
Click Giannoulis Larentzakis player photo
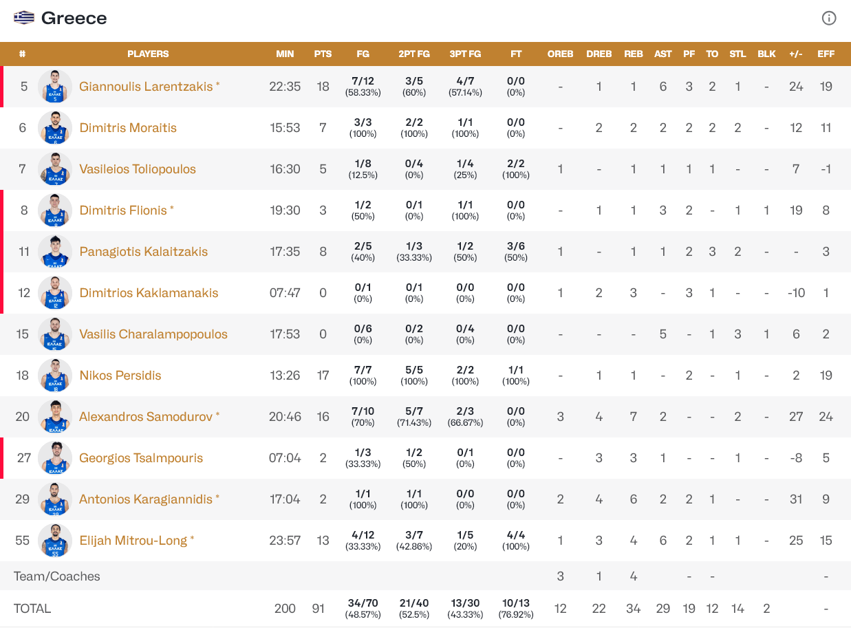tap(55, 87)
